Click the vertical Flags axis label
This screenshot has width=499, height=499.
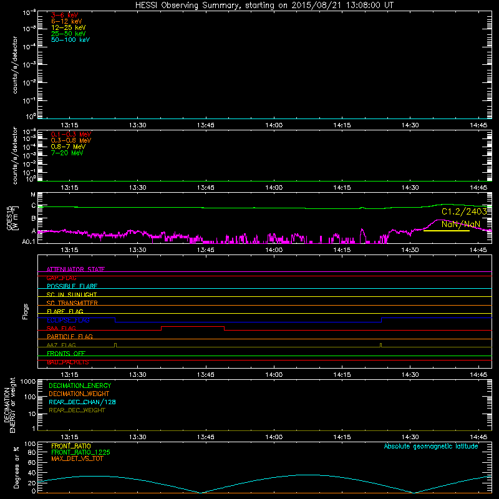tap(26, 311)
